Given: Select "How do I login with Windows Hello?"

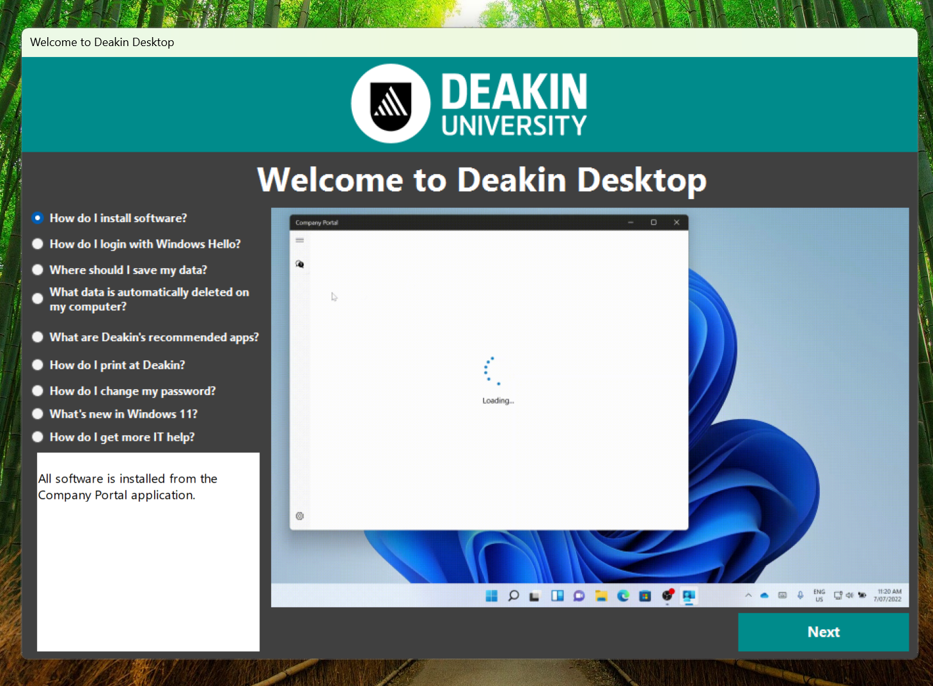Looking at the screenshot, I should click(38, 244).
